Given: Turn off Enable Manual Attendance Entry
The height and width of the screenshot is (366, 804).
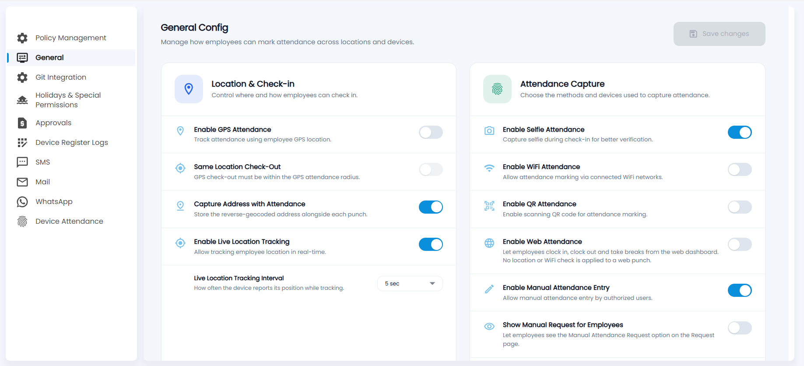Looking at the screenshot, I should (740, 290).
